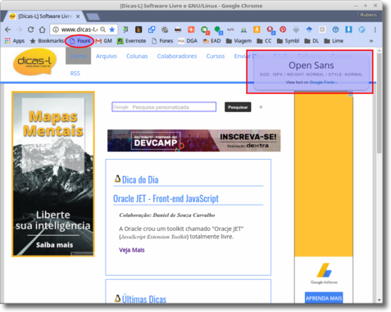This screenshot has height=312, width=391.
Task: Click the blue bookmark star icon
Action: click(x=112, y=29)
